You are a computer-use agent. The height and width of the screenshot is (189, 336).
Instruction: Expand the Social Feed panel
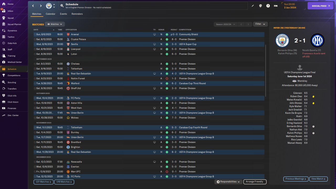point(320,6)
